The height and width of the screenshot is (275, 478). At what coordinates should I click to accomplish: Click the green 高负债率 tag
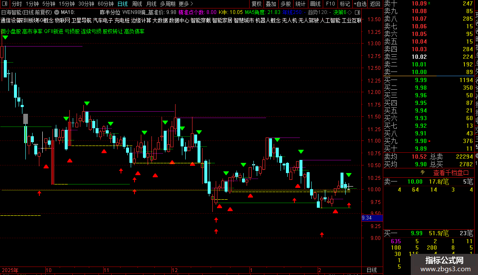coord(134,31)
